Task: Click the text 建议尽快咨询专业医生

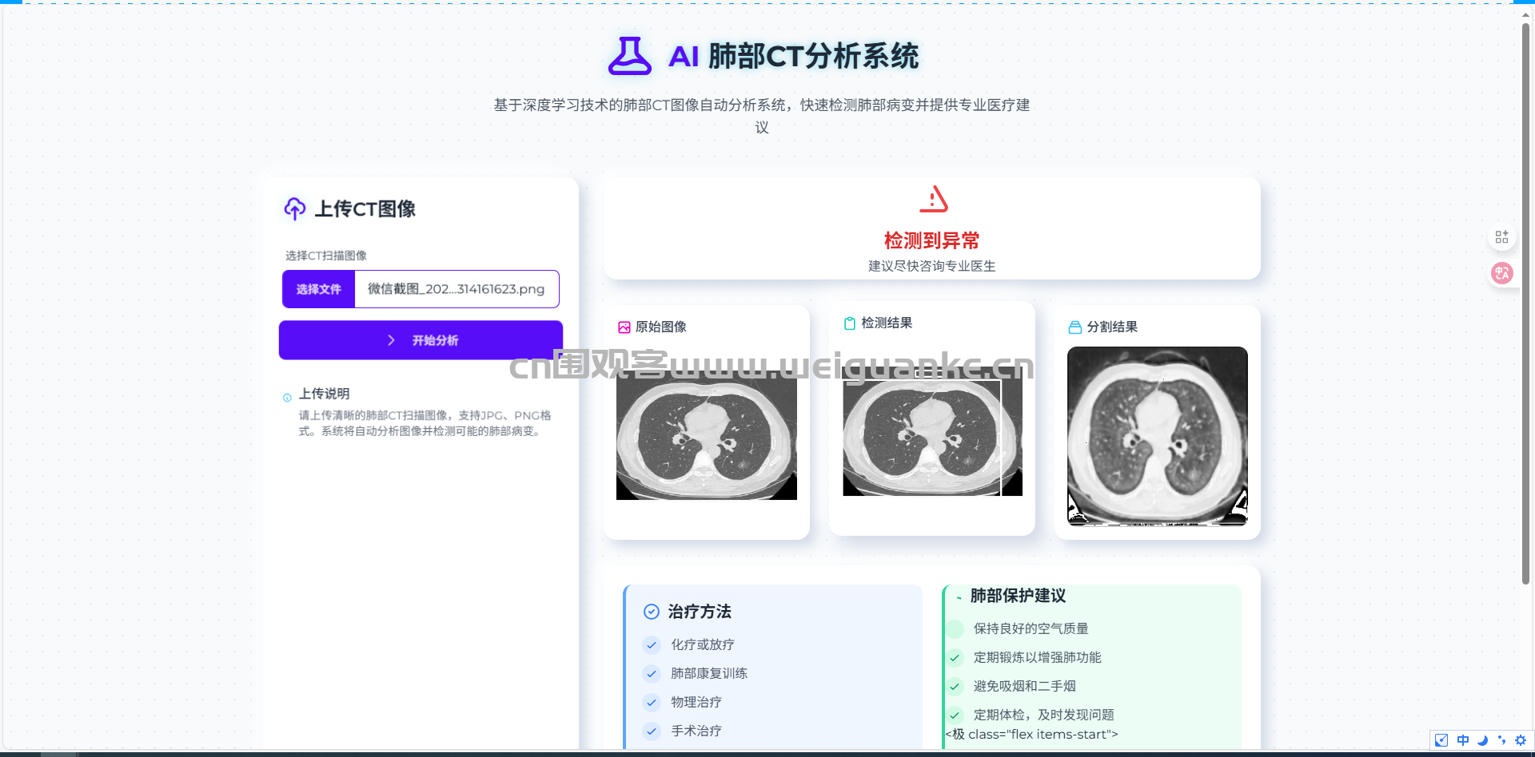Action: pyautogui.click(x=932, y=266)
